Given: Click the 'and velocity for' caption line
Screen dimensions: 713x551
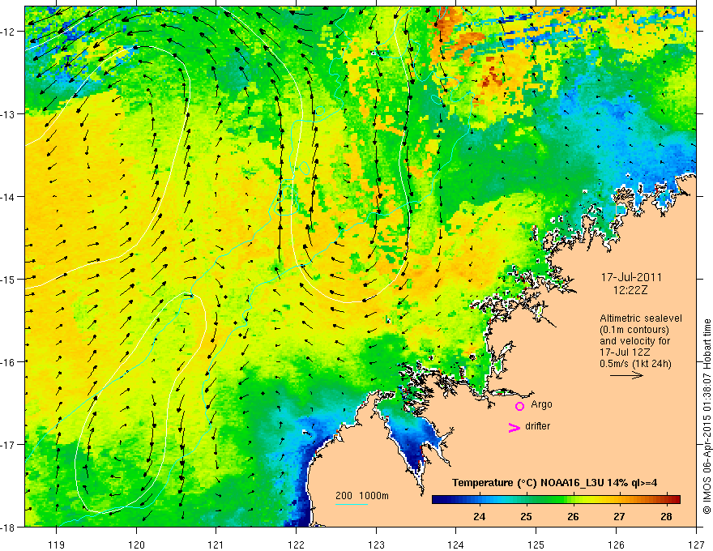Looking at the screenshot, I should click(634, 341).
